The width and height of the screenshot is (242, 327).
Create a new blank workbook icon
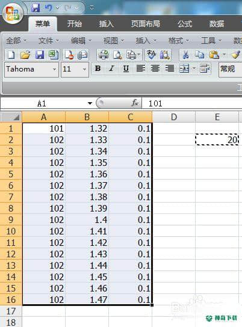(x=11, y=55)
